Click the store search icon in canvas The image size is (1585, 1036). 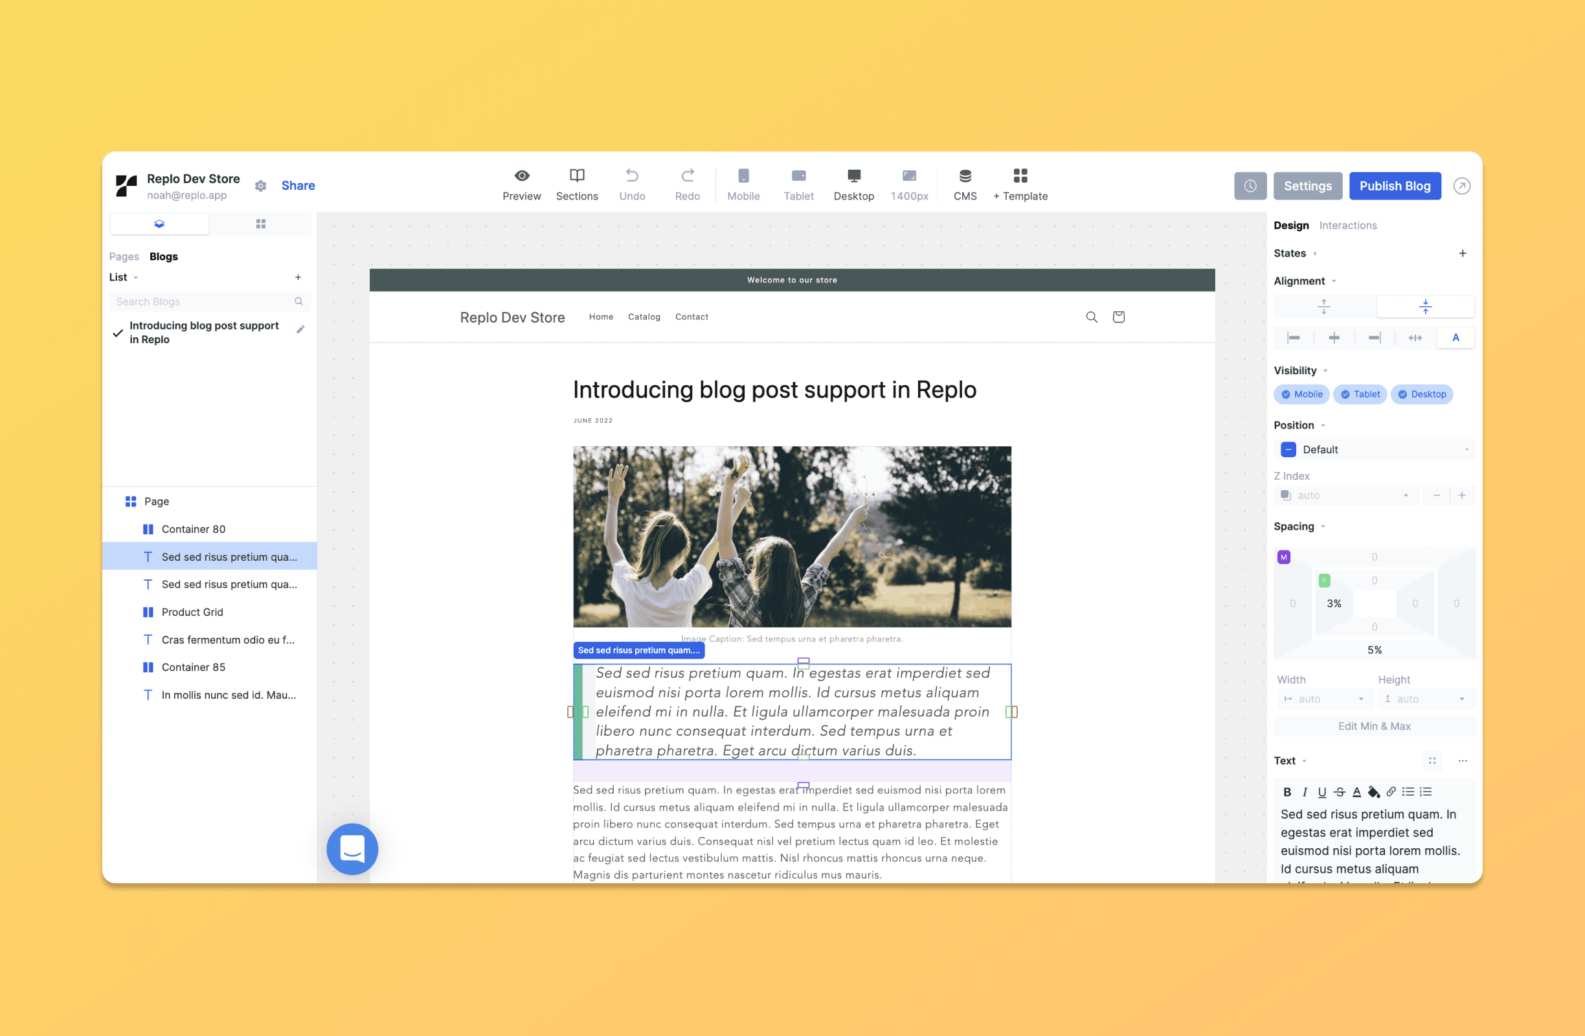(x=1091, y=317)
